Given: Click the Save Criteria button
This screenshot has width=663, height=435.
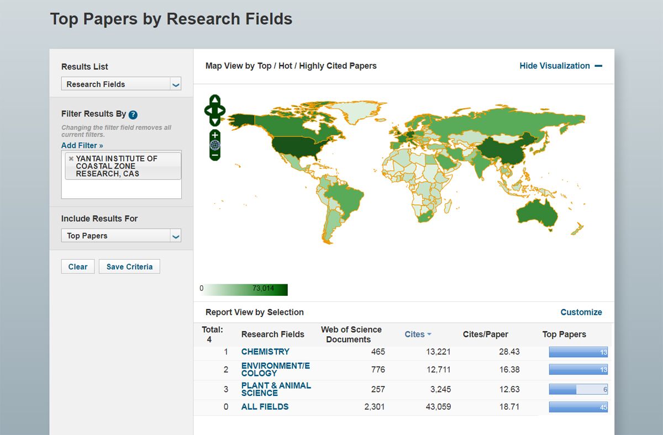Looking at the screenshot, I should point(129,267).
